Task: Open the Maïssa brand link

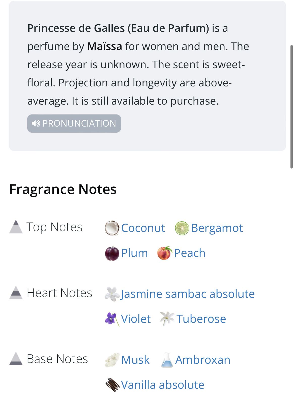Action: point(105,46)
